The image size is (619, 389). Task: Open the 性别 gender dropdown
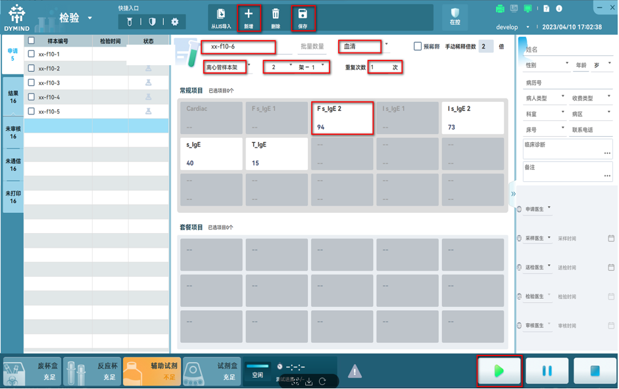[x=547, y=65]
